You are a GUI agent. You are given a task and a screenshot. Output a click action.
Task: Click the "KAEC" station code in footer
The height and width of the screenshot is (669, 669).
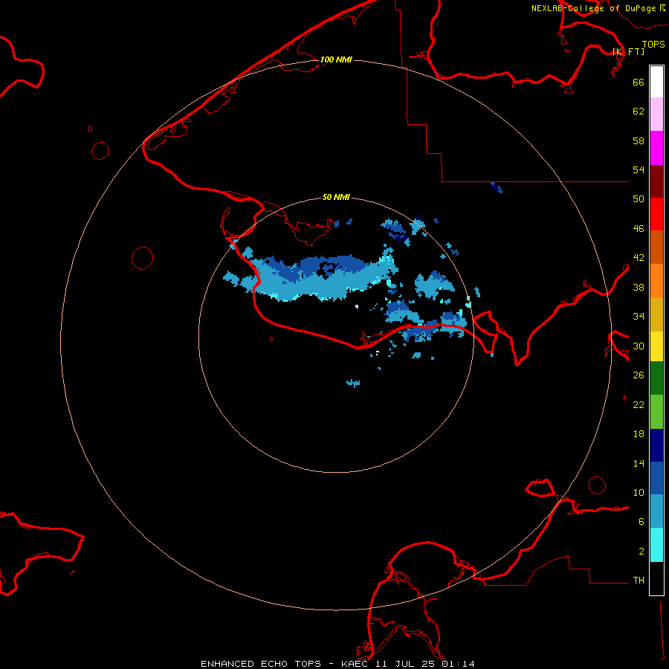tap(356, 664)
